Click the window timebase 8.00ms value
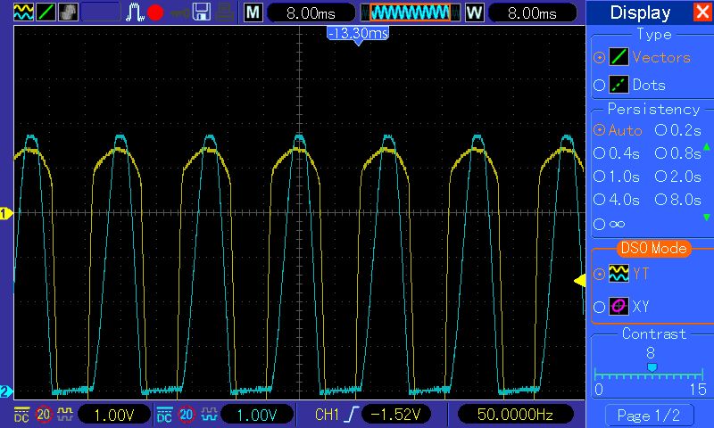The height and width of the screenshot is (428, 714). (532, 13)
